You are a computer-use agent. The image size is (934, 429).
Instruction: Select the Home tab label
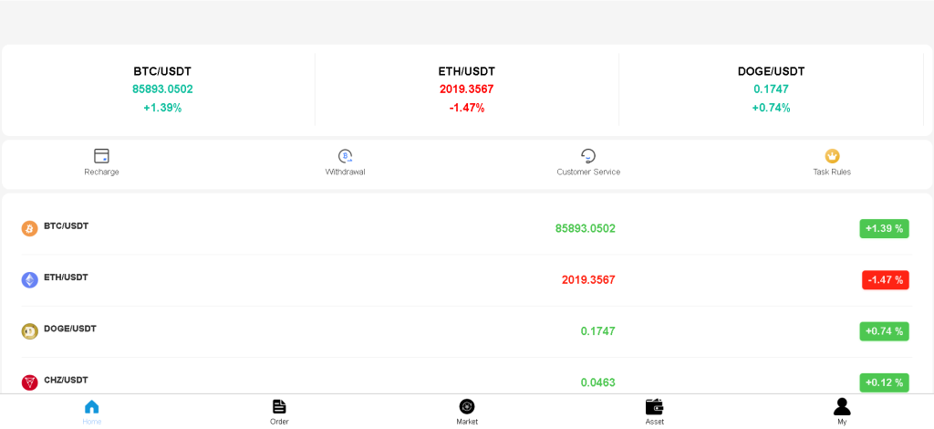pos(92,422)
